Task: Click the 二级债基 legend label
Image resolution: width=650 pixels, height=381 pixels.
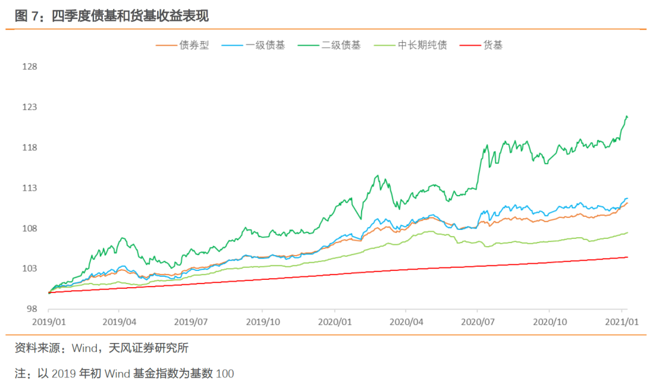Action: (x=341, y=45)
